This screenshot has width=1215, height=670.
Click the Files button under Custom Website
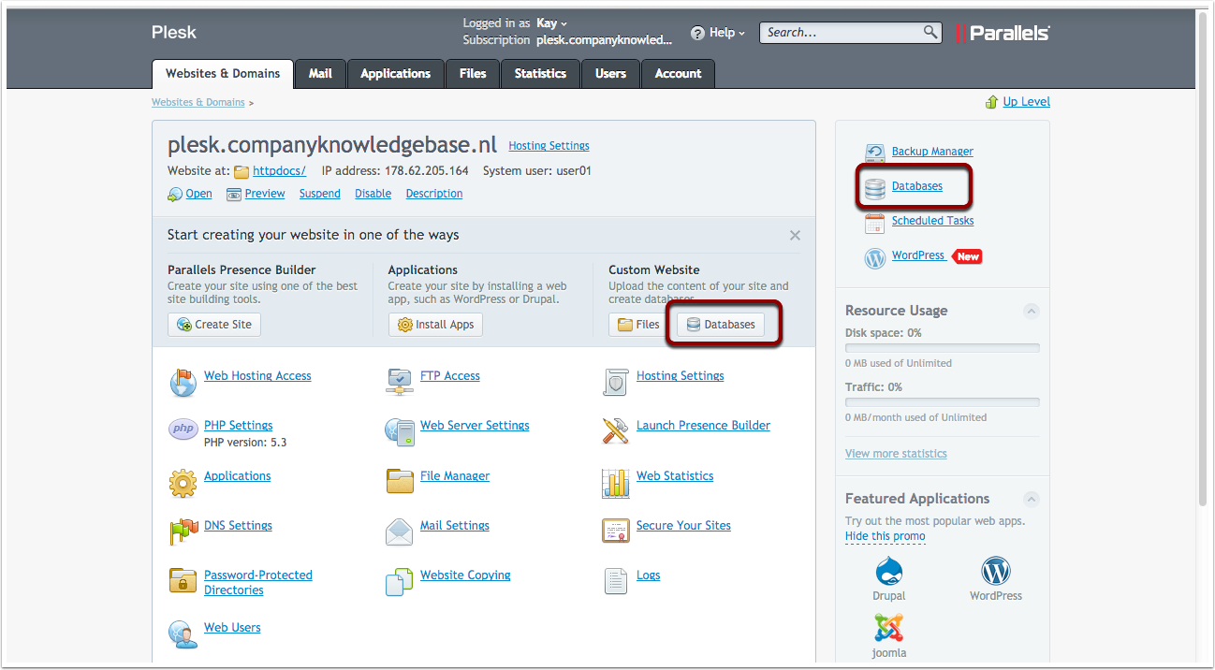[x=638, y=325]
